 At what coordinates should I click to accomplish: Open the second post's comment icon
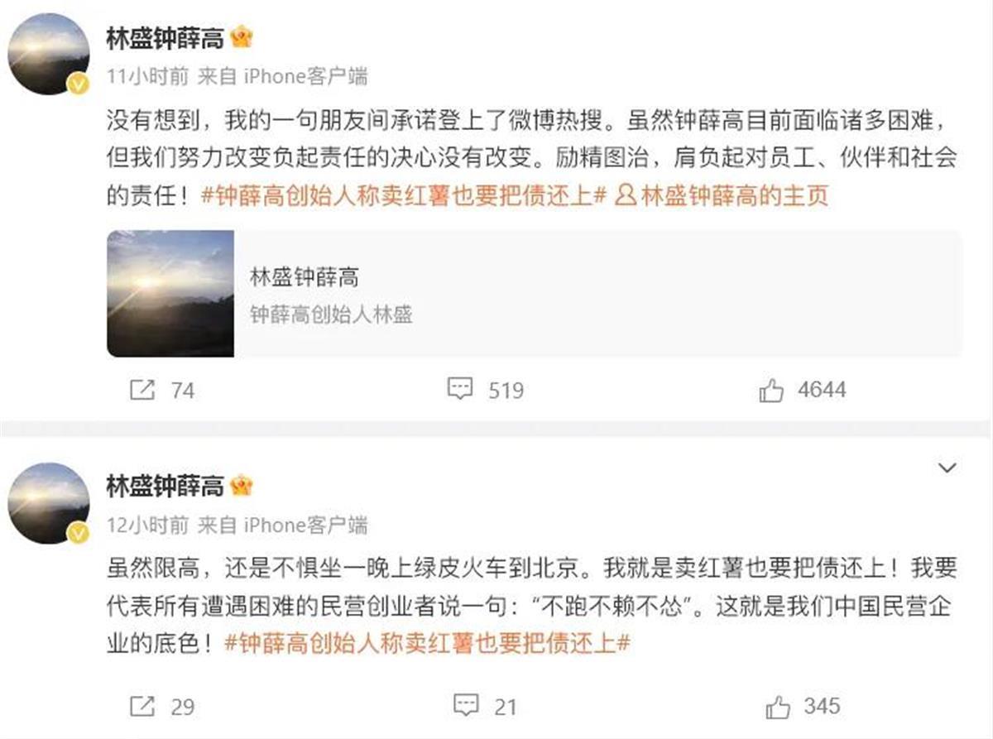(467, 706)
